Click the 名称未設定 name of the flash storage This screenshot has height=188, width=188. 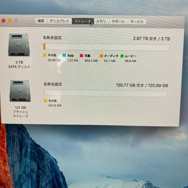click(53, 84)
